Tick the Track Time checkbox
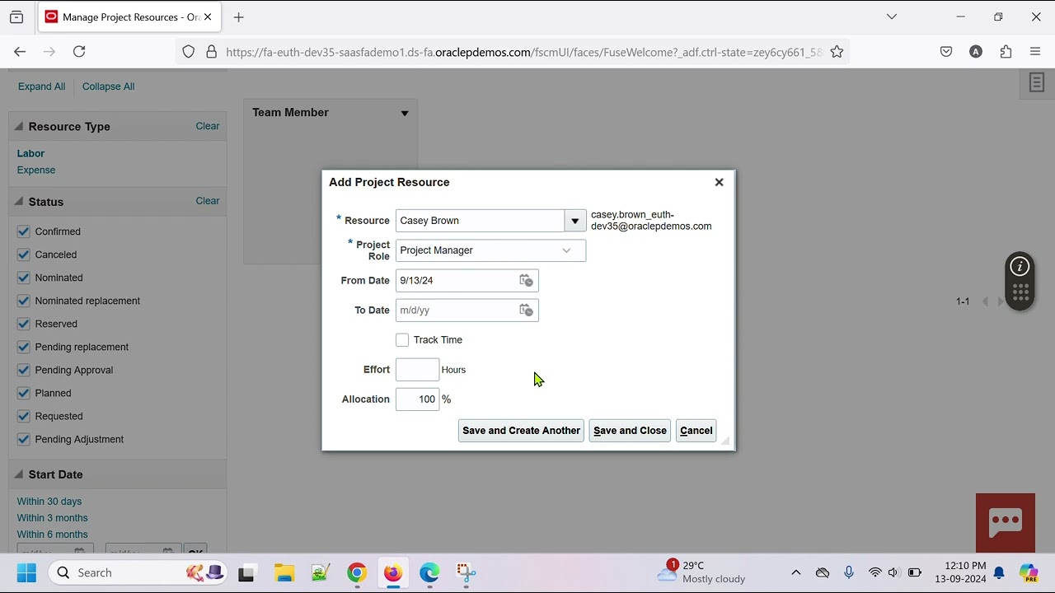Screen dimensions: 1055x593 coord(402,340)
